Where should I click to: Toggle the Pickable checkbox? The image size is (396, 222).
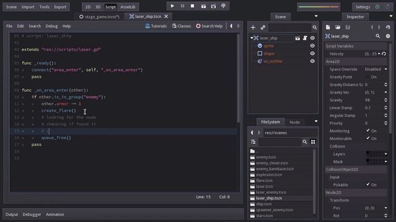click(x=368, y=184)
